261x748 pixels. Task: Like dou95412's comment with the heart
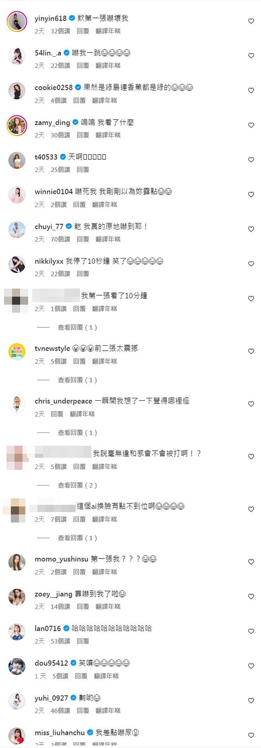coord(251,666)
